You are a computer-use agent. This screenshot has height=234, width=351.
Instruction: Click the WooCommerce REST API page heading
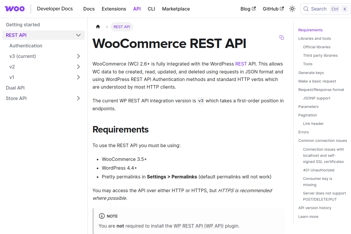point(169,43)
